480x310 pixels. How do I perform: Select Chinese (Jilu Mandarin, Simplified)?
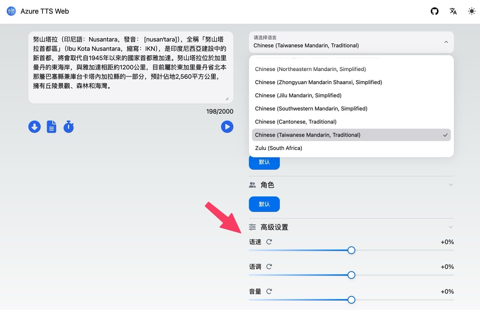pyautogui.click(x=351, y=95)
